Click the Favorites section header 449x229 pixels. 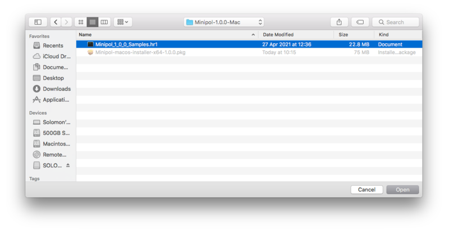[x=39, y=36]
